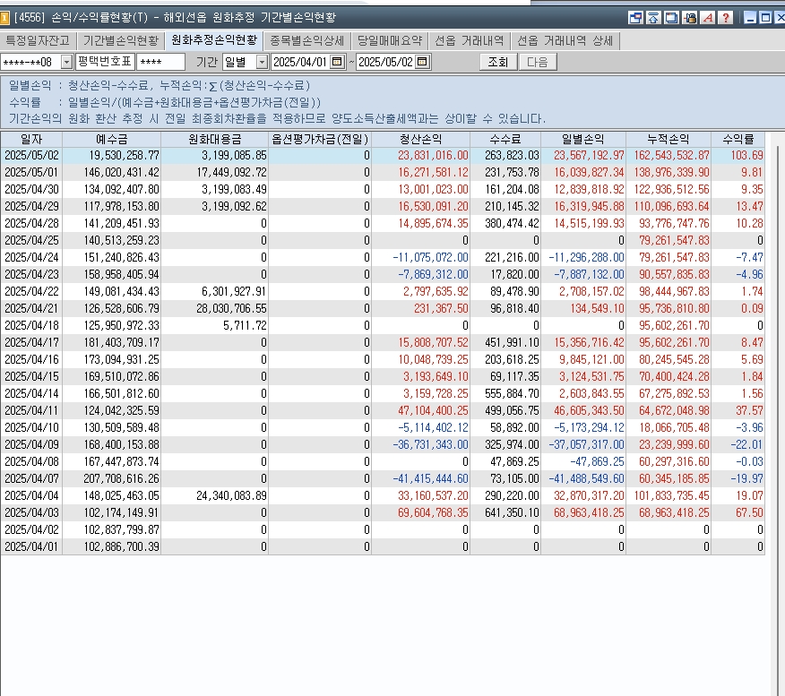Click the cumulative profit value 162,543,532.87
This screenshot has width=785, height=696.
click(671, 156)
